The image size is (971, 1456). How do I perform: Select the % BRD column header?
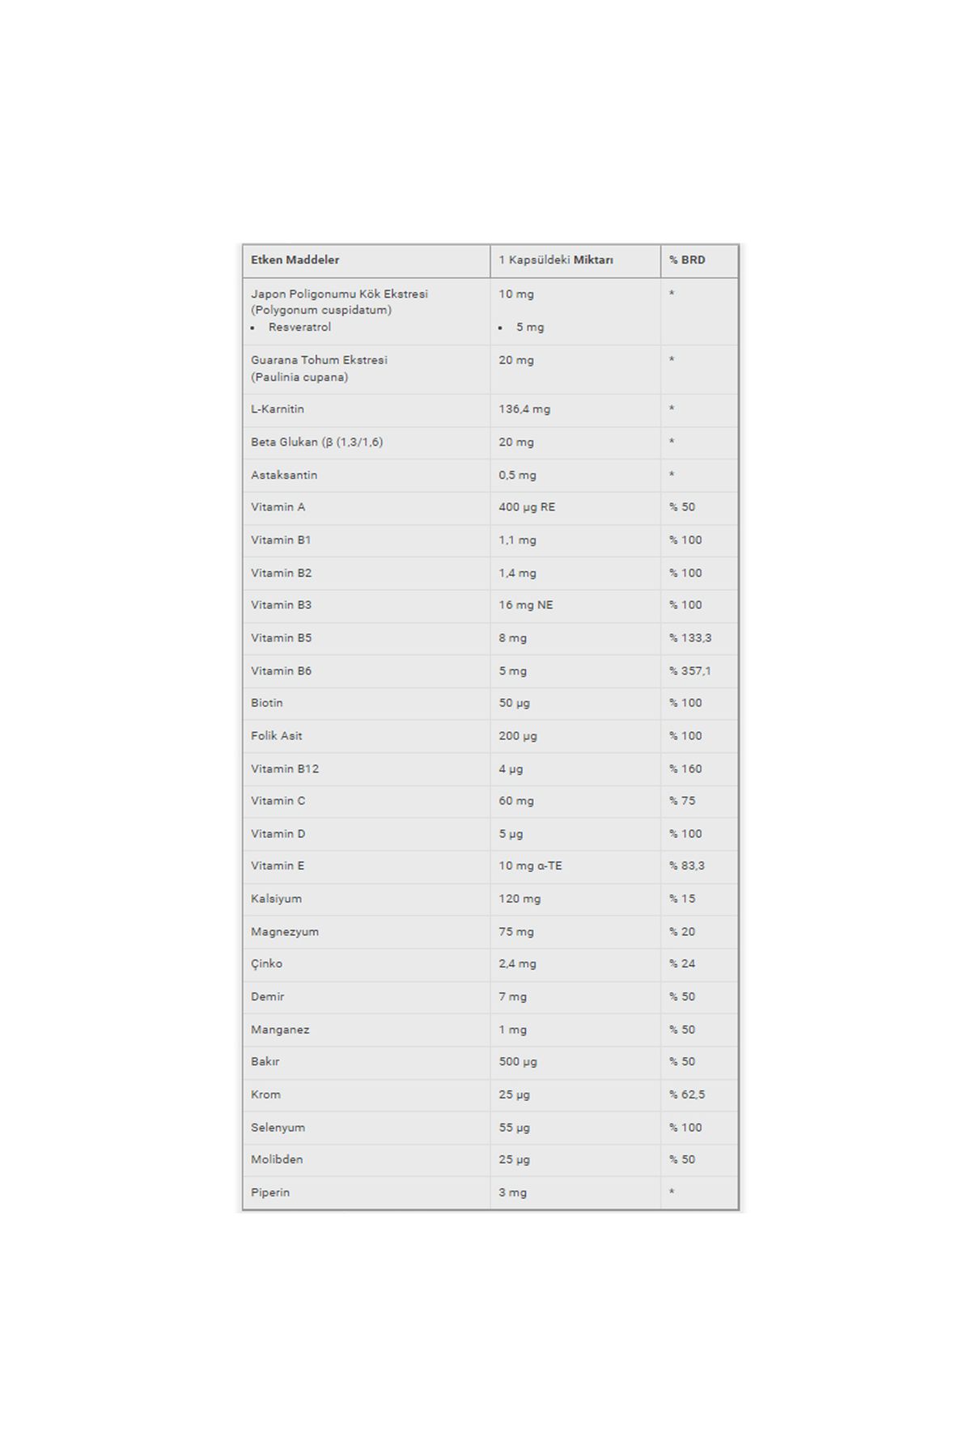(687, 260)
